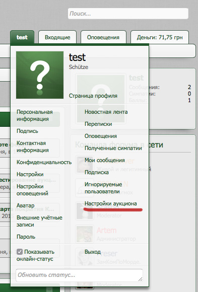The height and width of the screenshot is (292, 198).
Task: Open "Новостная лента" menu item
Action: 106,112
